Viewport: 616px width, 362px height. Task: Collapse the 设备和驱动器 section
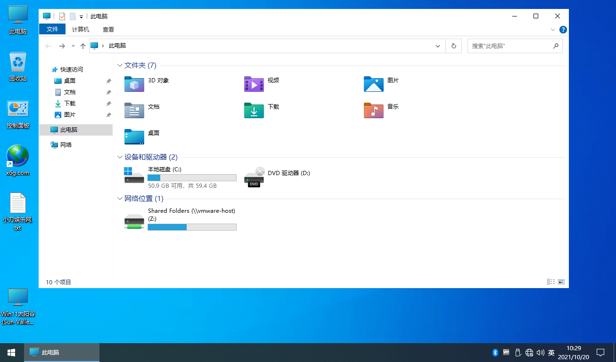click(x=120, y=157)
